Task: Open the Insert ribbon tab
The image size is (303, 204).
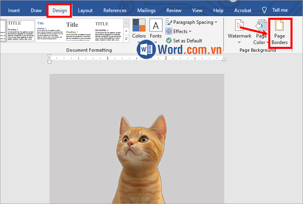Action: pos(14,11)
